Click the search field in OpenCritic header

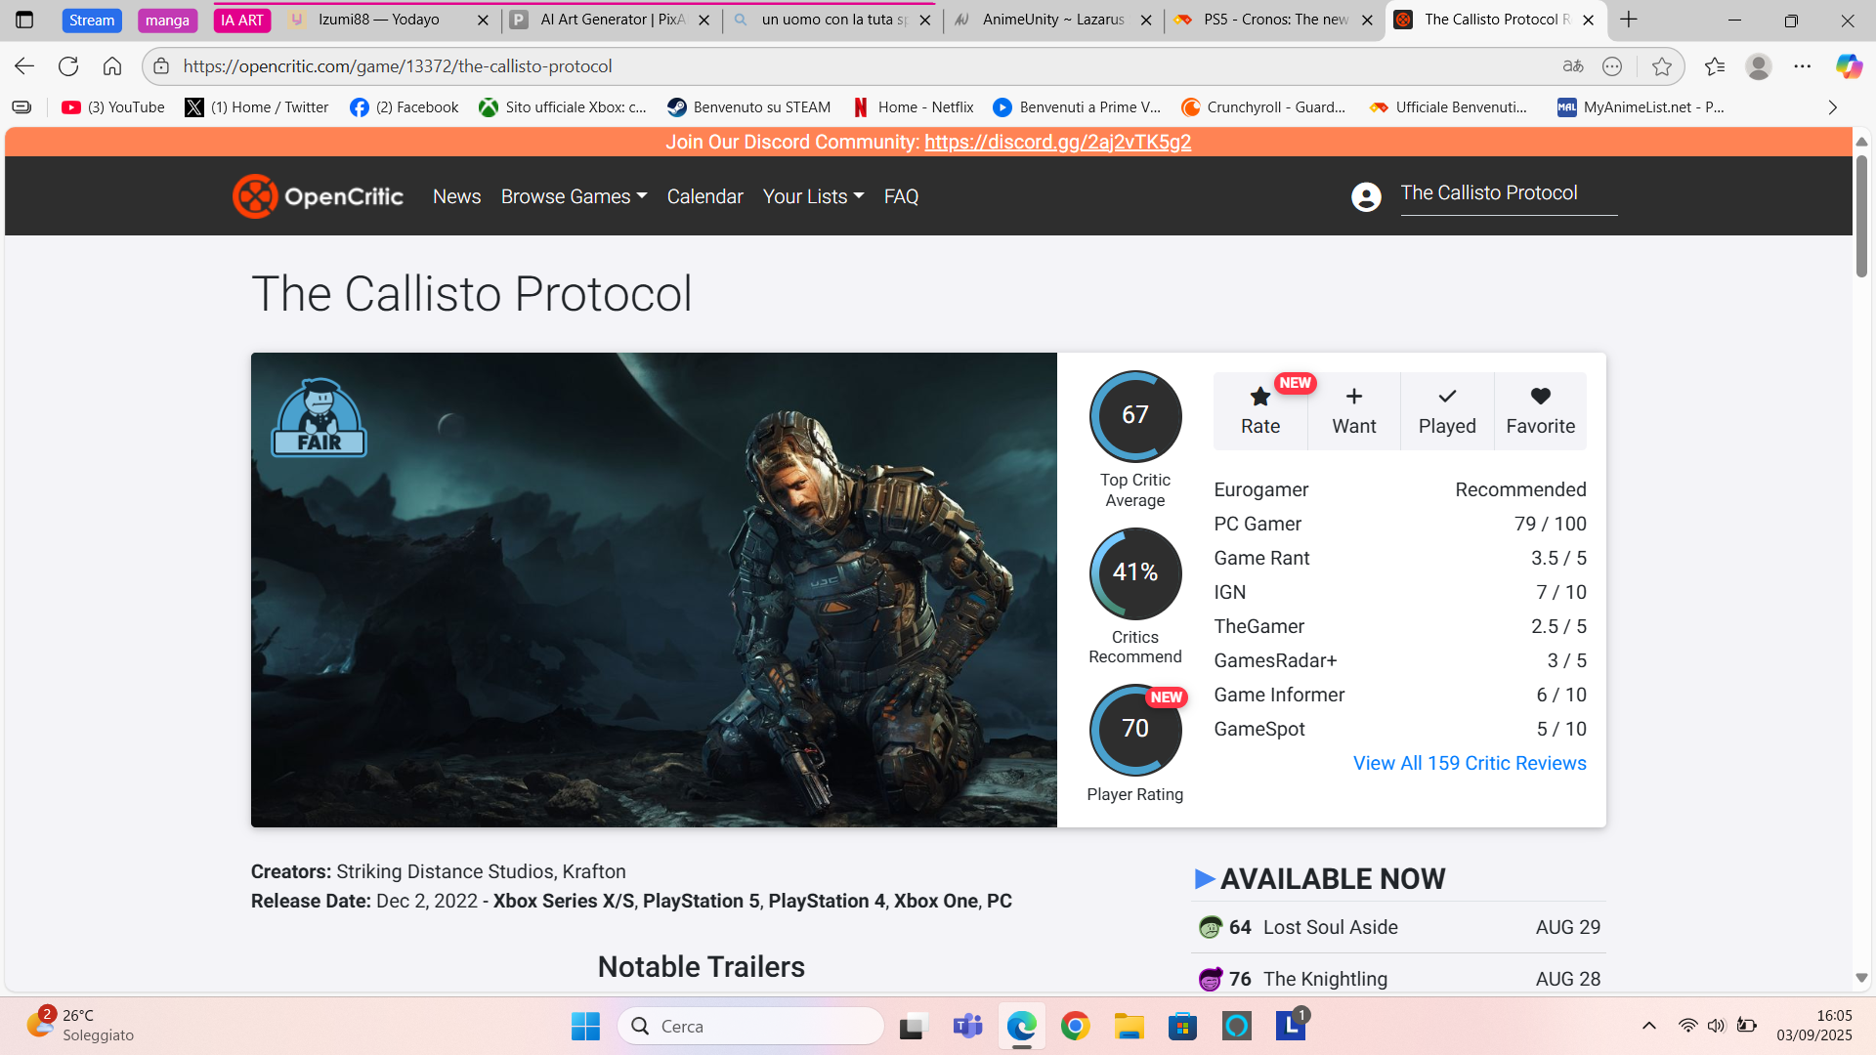pos(1509,193)
